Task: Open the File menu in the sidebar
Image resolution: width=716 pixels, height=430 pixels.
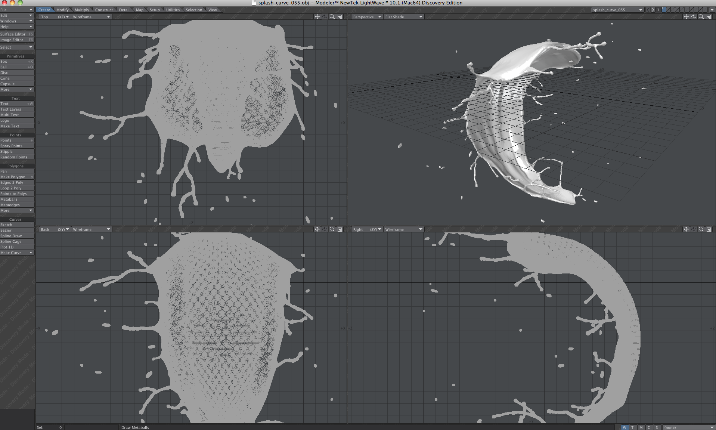Action: click(x=17, y=10)
